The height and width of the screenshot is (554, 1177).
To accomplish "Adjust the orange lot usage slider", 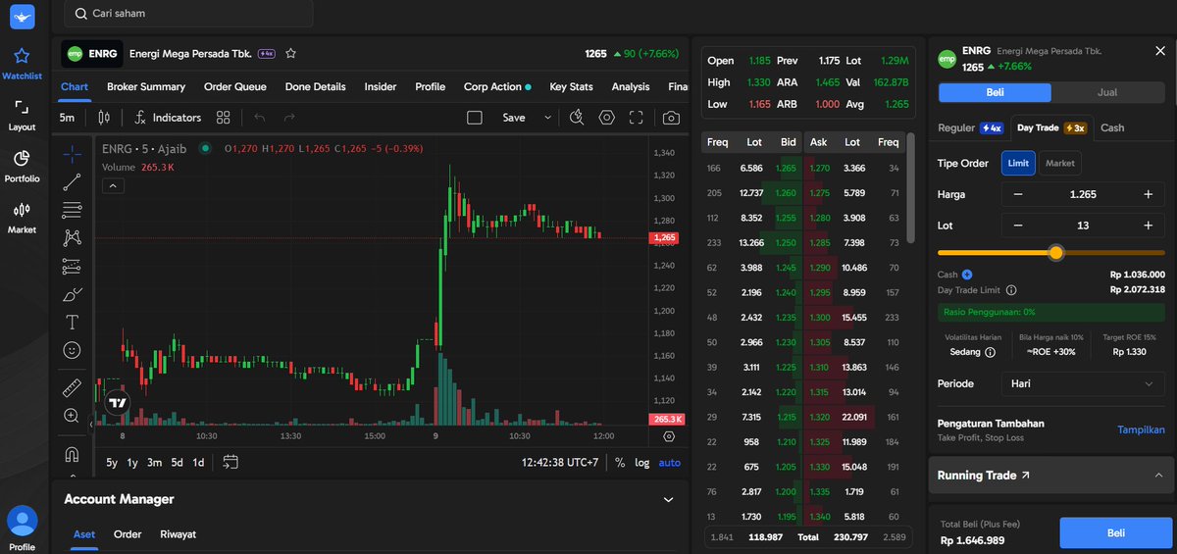I will pyautogui.click(x=1055, y=253).
